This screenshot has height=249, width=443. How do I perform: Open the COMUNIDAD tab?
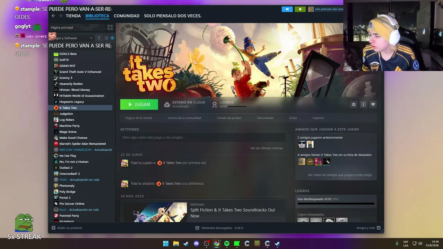click(x=127, y=16)
